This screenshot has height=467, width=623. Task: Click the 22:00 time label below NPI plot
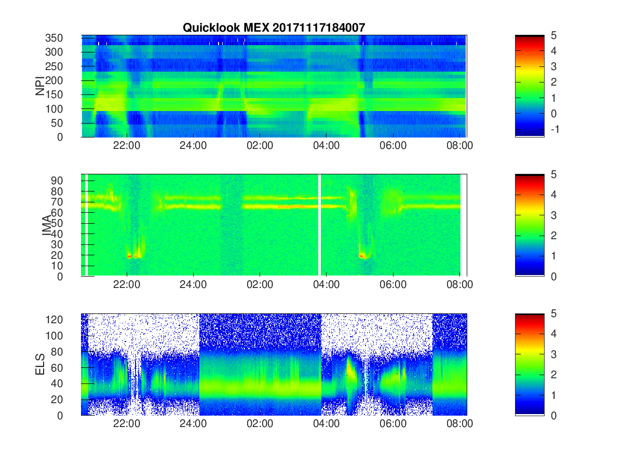click(127, 146)
